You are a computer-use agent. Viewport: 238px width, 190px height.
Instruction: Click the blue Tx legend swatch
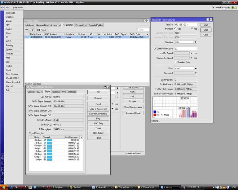(155, 112)
